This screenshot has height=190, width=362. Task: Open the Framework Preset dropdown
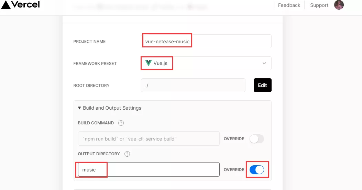[206, 63]
